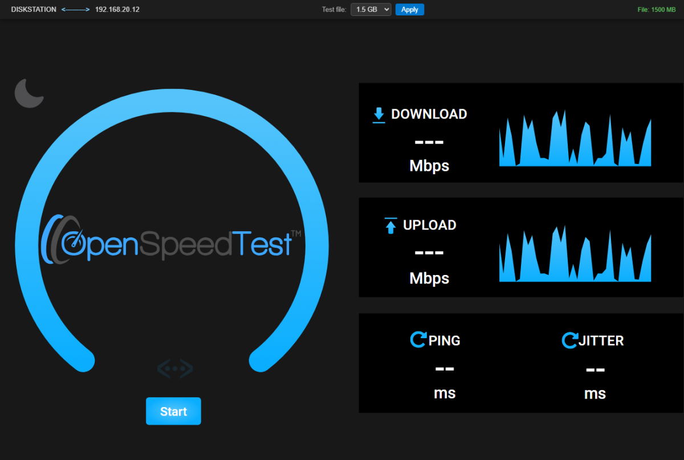The width and height of the screenshot is (684, 460).
Task: Click the double-headed arrow beside DISKSTATION
Action: point(76,10)
